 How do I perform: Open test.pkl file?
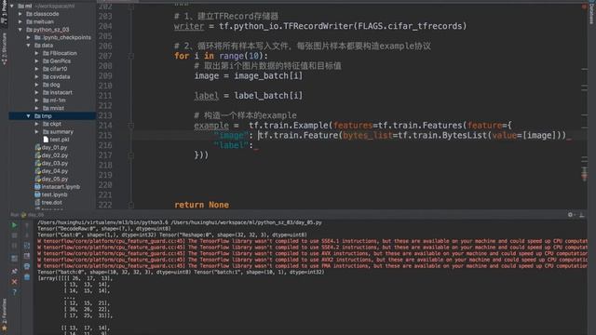[56, 140]
